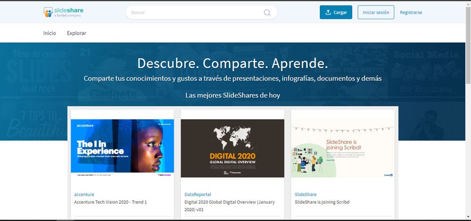
Task: Open 'Digital 2020 Global Digital Overview (January 2020) v01' title
Action: pos(229,205)
